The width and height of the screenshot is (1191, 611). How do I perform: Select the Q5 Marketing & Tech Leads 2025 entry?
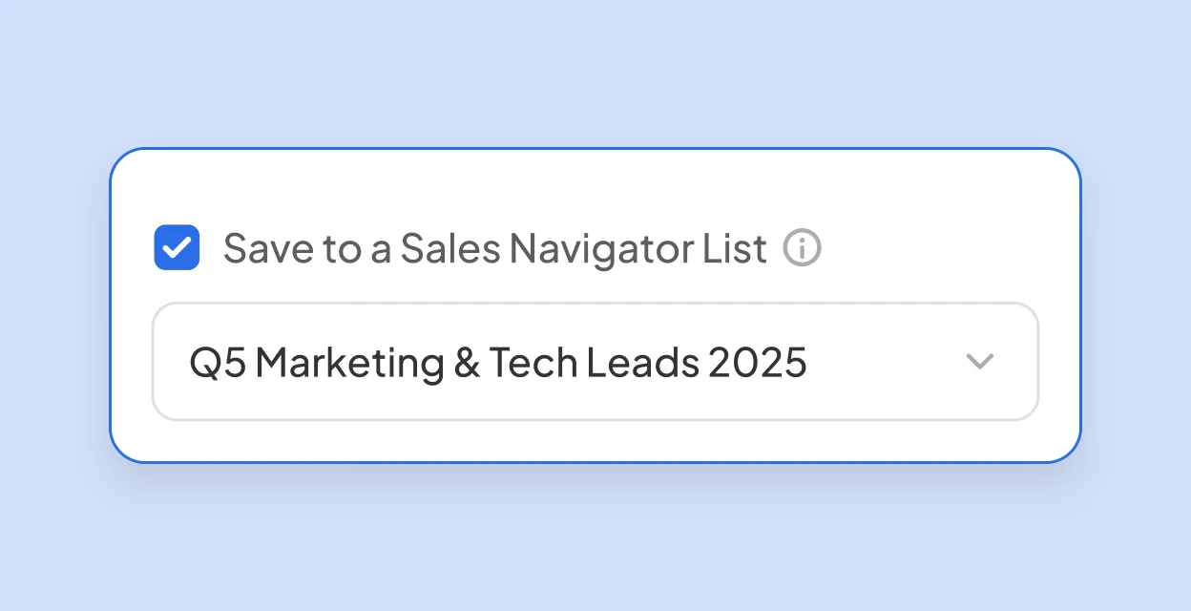pos(498,362)
